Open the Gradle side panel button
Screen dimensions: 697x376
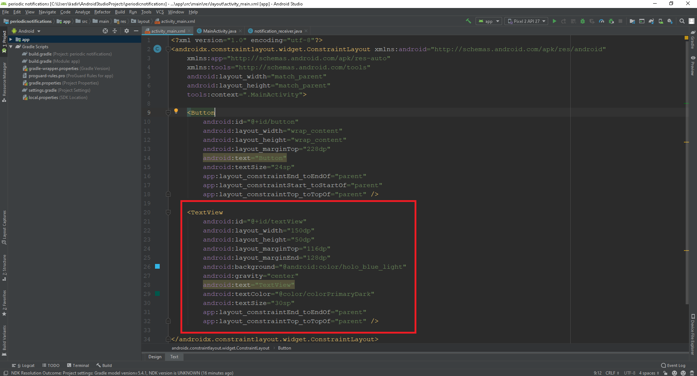click(x=693, y=40)
